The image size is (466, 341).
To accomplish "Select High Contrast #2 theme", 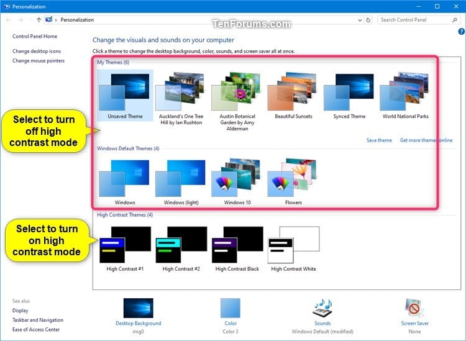I will 181,249.
